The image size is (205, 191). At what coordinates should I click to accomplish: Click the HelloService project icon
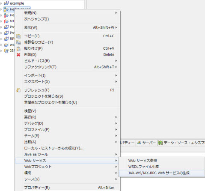6,9
